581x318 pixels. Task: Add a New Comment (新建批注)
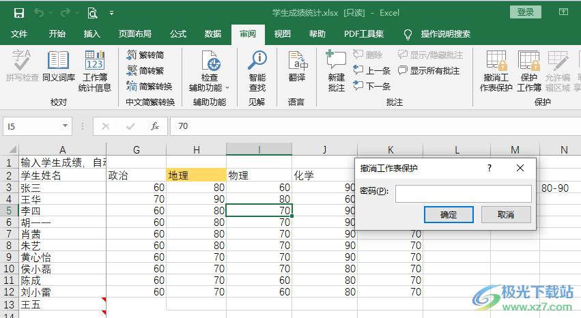coord(336,70)
